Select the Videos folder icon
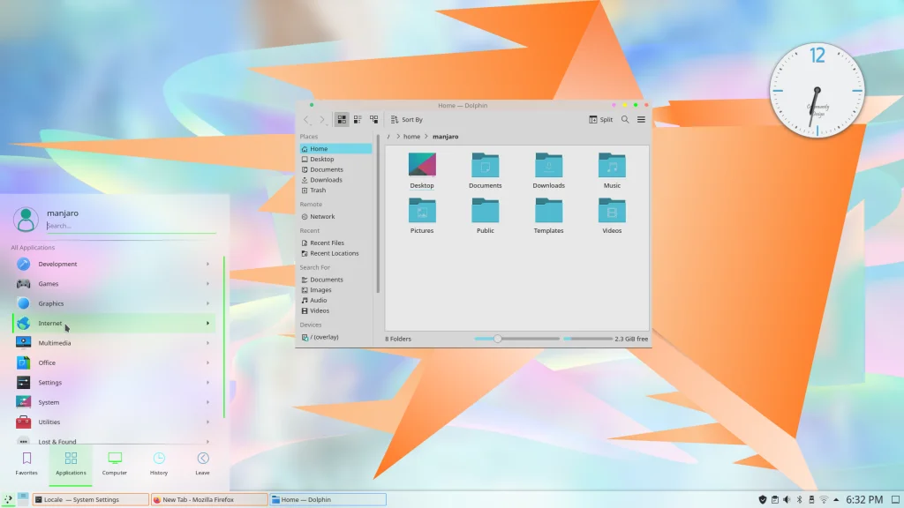904x508 pixels. pos(612,215)
